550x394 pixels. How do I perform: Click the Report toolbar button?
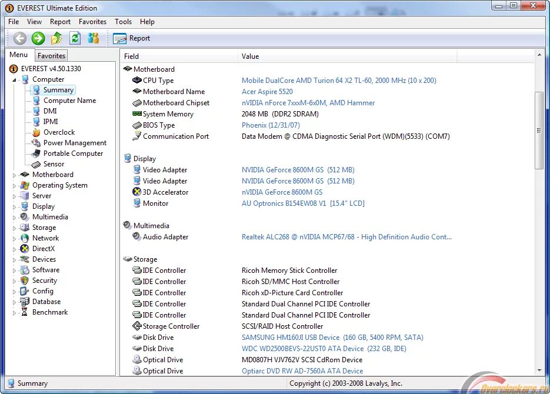pos(132,38)
